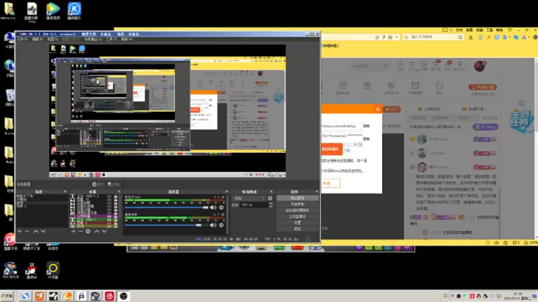Viewport: 538px width, 302px height.
Task: Click 退出 (Exit) in the Controls panel
Action: pos(297,229)
